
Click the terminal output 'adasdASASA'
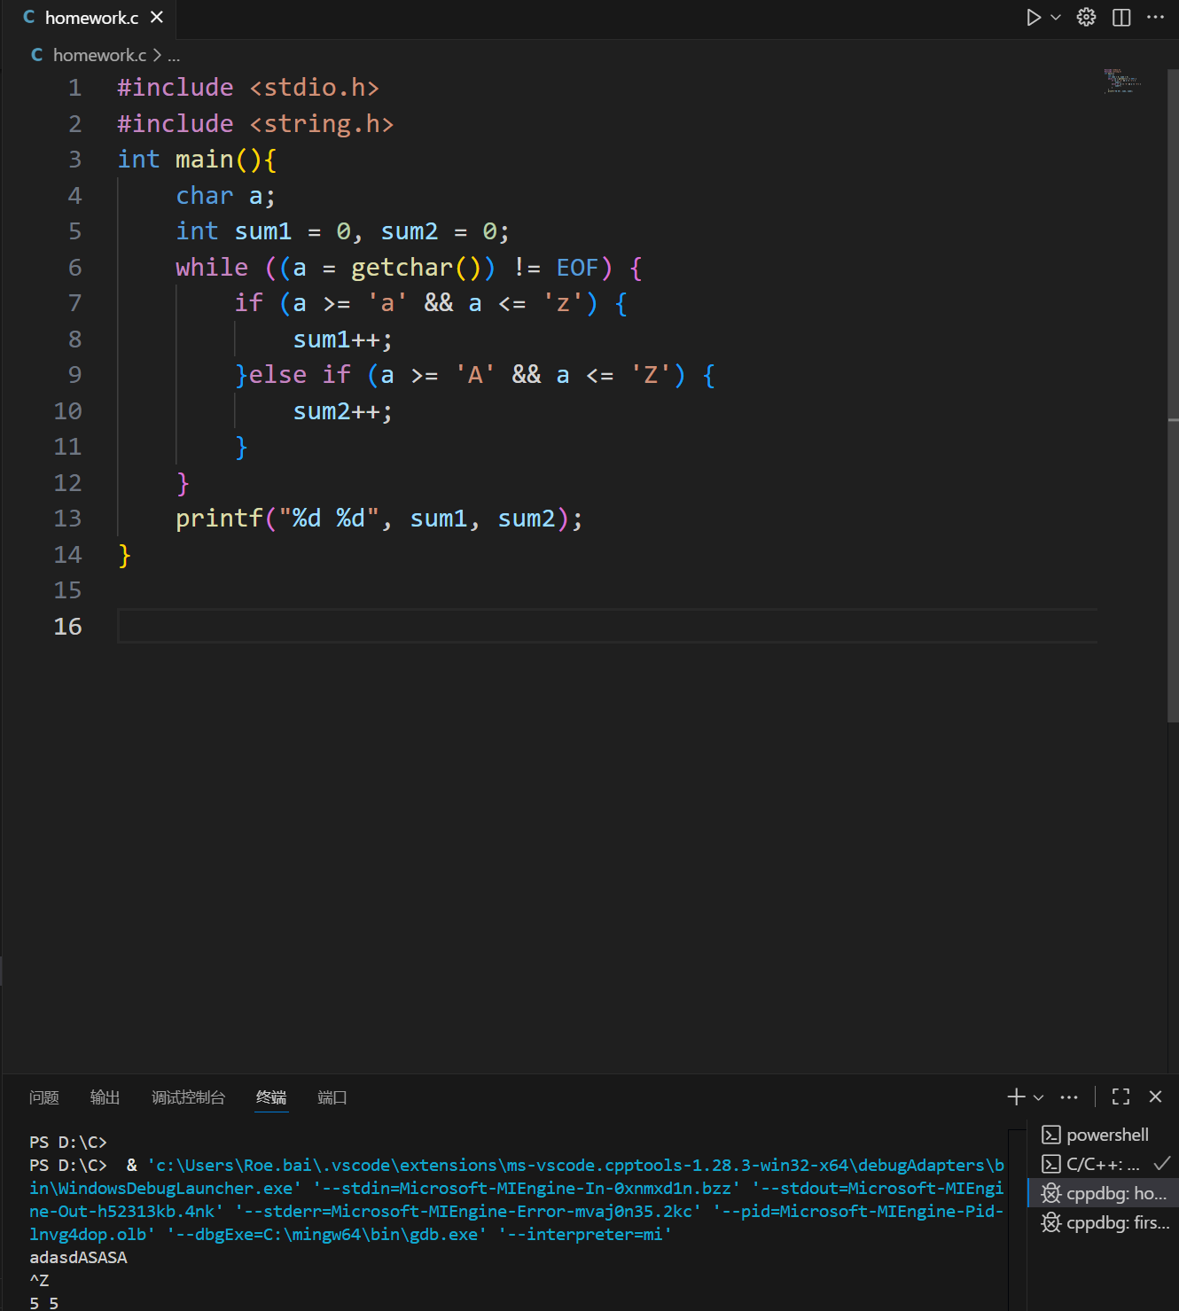[x=78, y=1257]
